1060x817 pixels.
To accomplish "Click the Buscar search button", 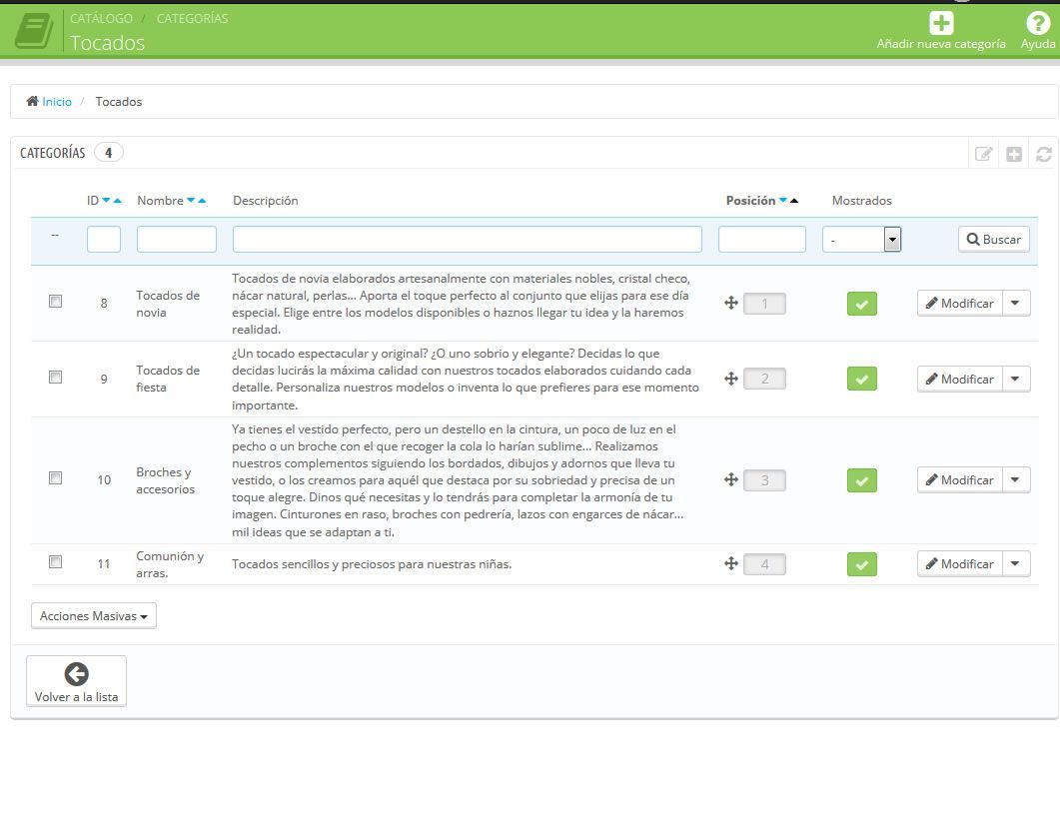I will click(x=994, y=240).
